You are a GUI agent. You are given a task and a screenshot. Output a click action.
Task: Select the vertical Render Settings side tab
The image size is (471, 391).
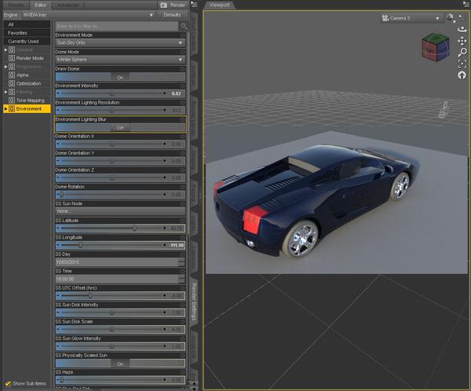click(194, 301)
